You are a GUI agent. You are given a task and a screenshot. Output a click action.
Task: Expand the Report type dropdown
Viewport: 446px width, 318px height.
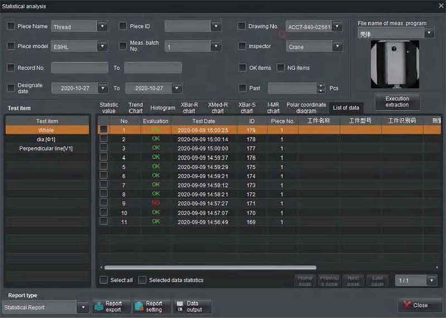pos(84,307)
